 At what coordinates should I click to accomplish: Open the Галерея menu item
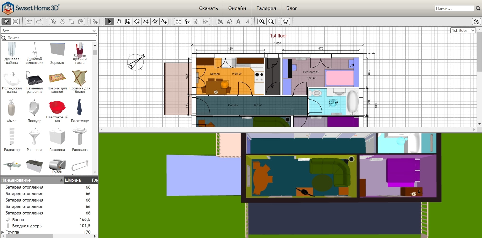pyautogui.click(x=266, y=8)
